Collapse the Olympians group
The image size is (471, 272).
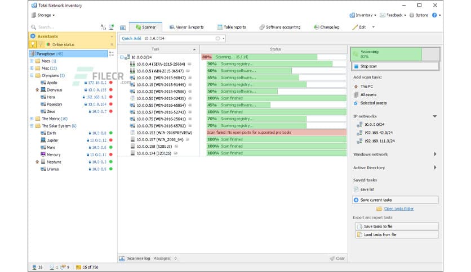pyautogui.click(x=32, y=75)
